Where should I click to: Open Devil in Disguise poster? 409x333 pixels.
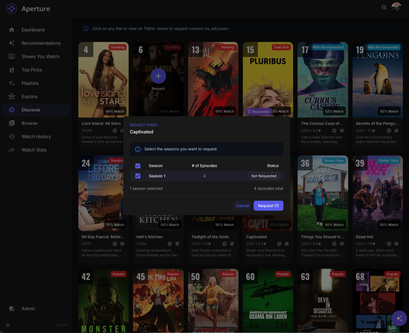323,301
